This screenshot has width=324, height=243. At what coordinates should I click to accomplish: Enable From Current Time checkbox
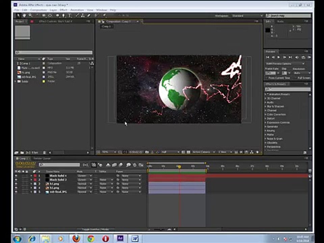[267, 78]
